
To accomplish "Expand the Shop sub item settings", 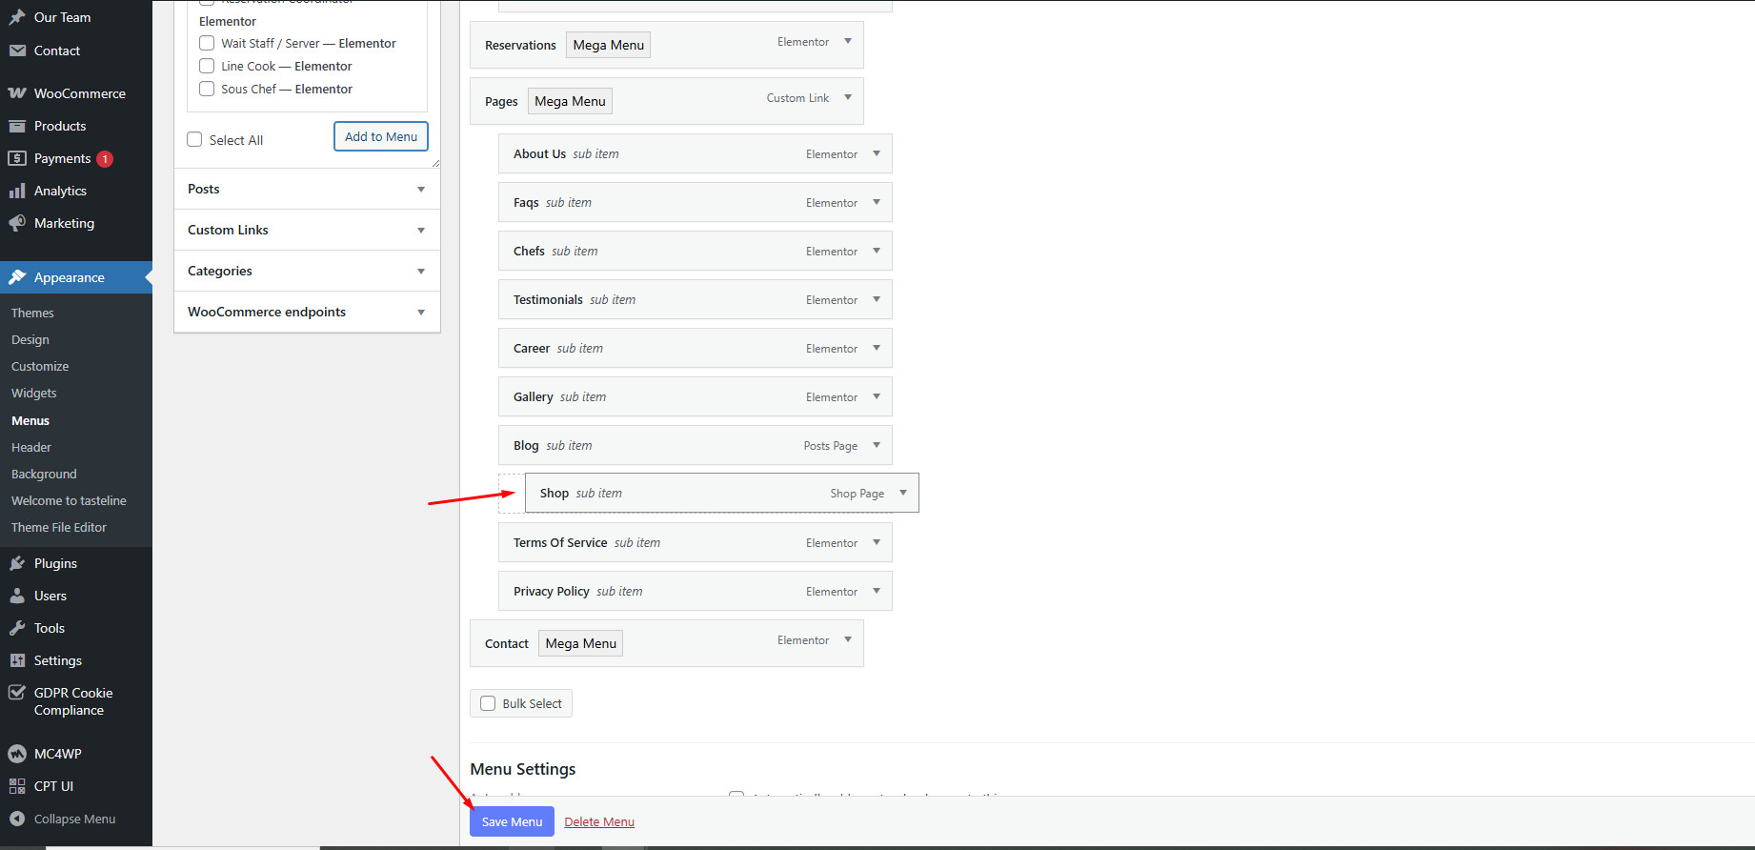I will pos(903,493).
